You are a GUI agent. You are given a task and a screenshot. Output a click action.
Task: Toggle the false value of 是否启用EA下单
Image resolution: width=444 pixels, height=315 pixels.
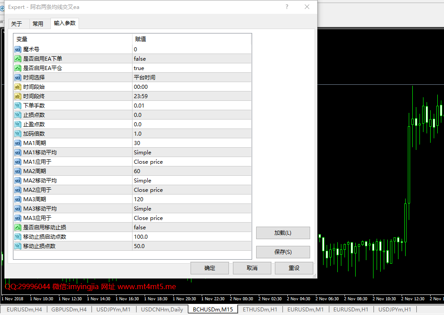(x=192, y=59)
